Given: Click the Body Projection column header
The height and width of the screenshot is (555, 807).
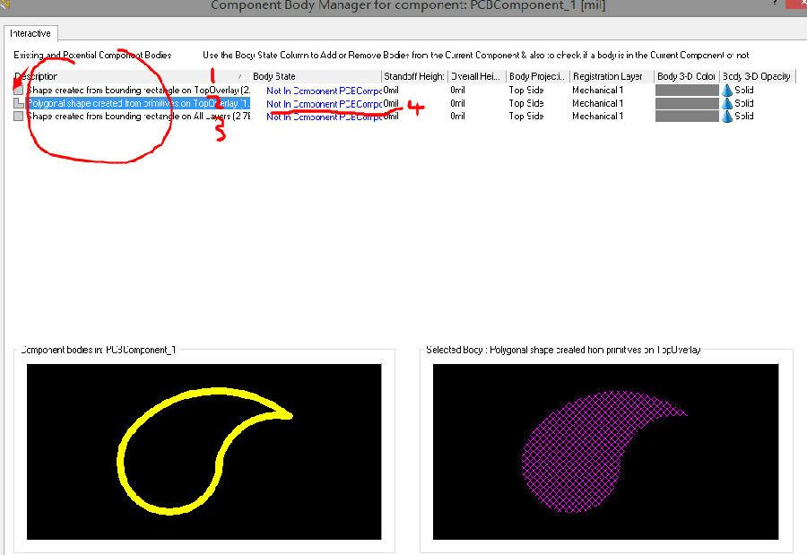Looking at the screenshot, I should [536, 76].
